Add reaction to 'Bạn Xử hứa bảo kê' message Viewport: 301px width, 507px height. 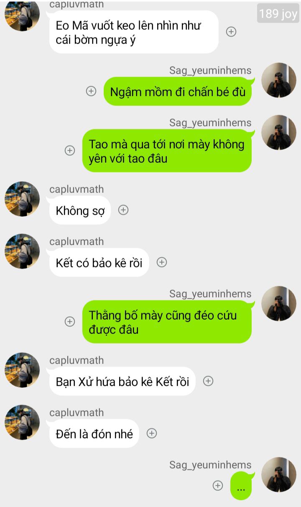click(x=208, y=381)
